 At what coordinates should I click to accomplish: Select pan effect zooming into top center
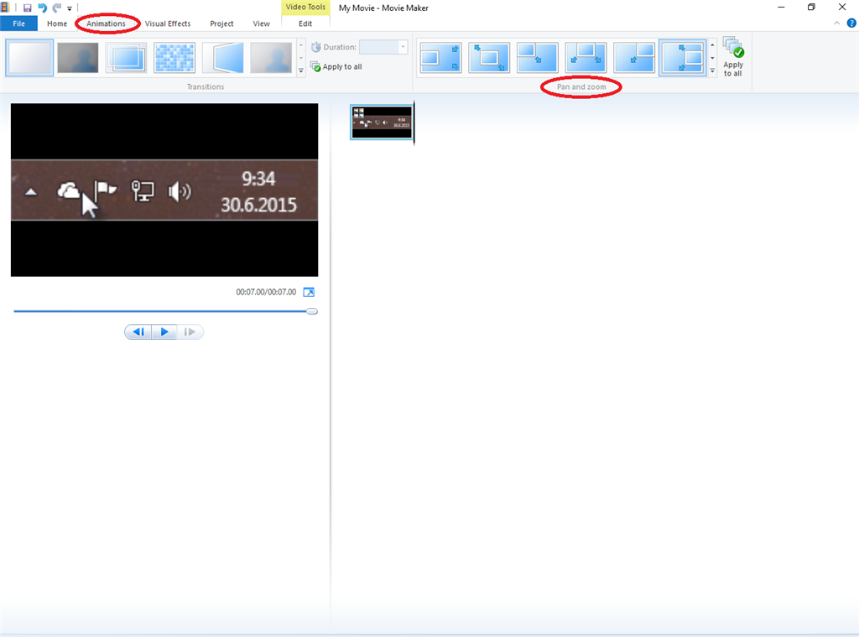[586, 58]
